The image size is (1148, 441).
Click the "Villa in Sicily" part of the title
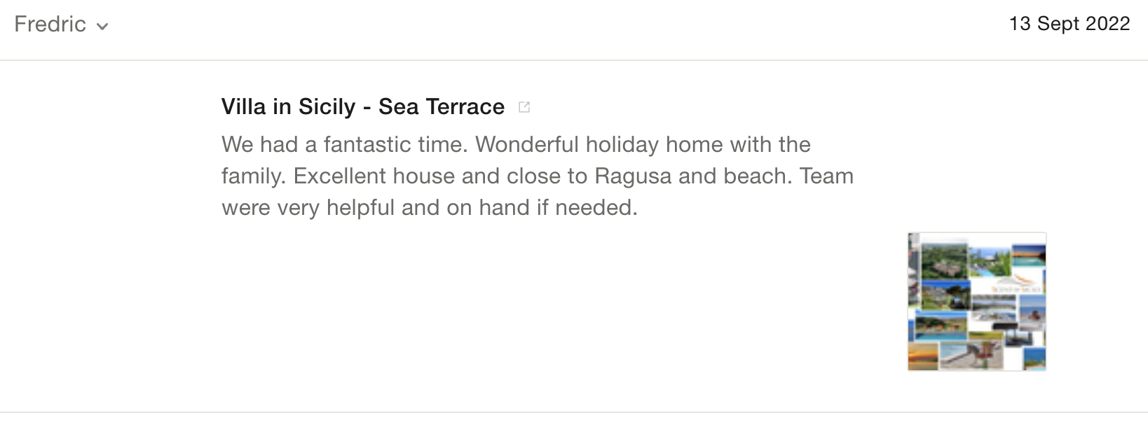point(288,106)
